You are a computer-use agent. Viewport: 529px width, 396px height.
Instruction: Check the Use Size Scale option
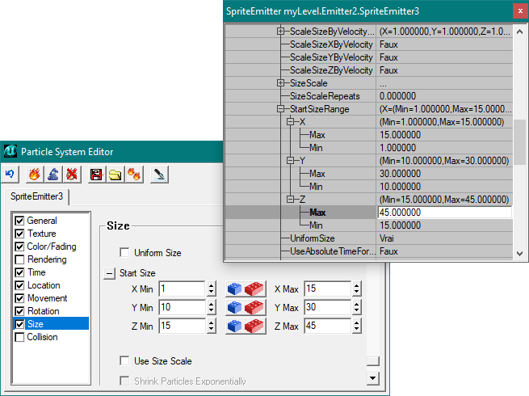(x=124, y=360)
